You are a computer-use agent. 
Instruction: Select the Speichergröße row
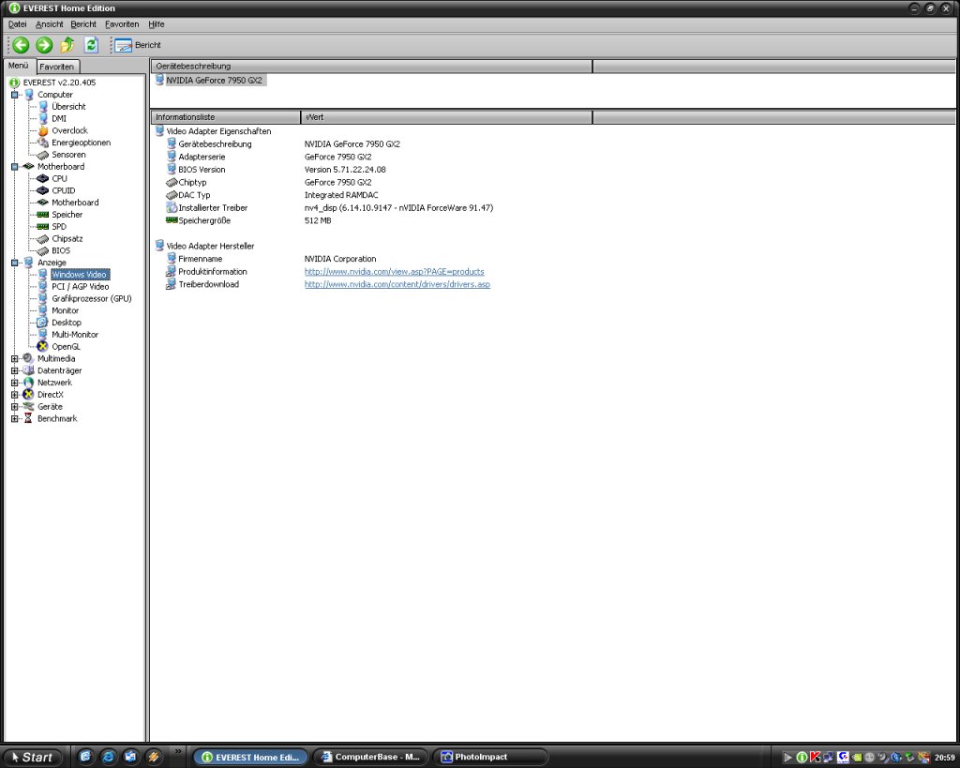pyautogui.click(x=248, y=221)
